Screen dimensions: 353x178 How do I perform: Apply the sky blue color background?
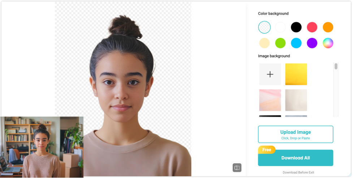point(296,43)
